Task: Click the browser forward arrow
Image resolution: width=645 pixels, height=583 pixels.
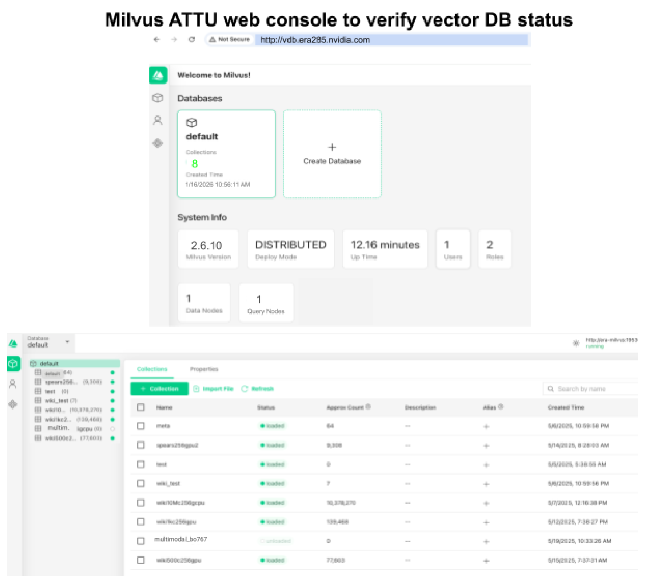Action: click(174, 40)
